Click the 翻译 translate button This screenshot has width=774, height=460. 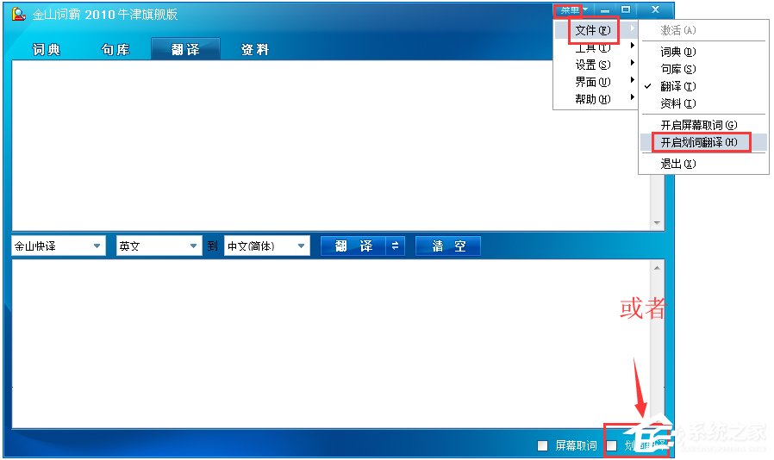tap(353, 246)
